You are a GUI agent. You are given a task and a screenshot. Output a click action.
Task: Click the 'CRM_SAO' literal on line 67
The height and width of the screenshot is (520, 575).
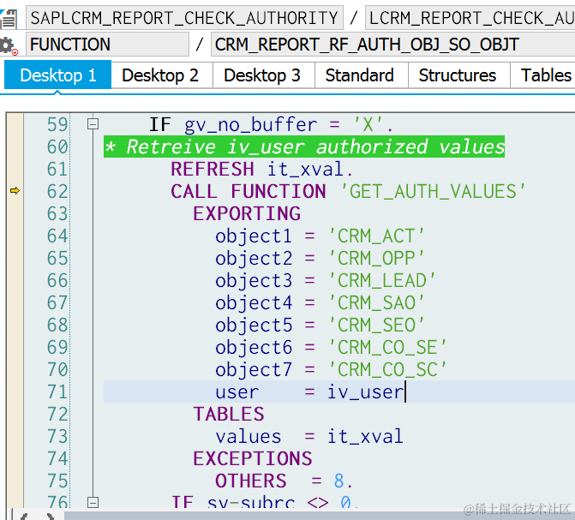click(x=376, y=303)
